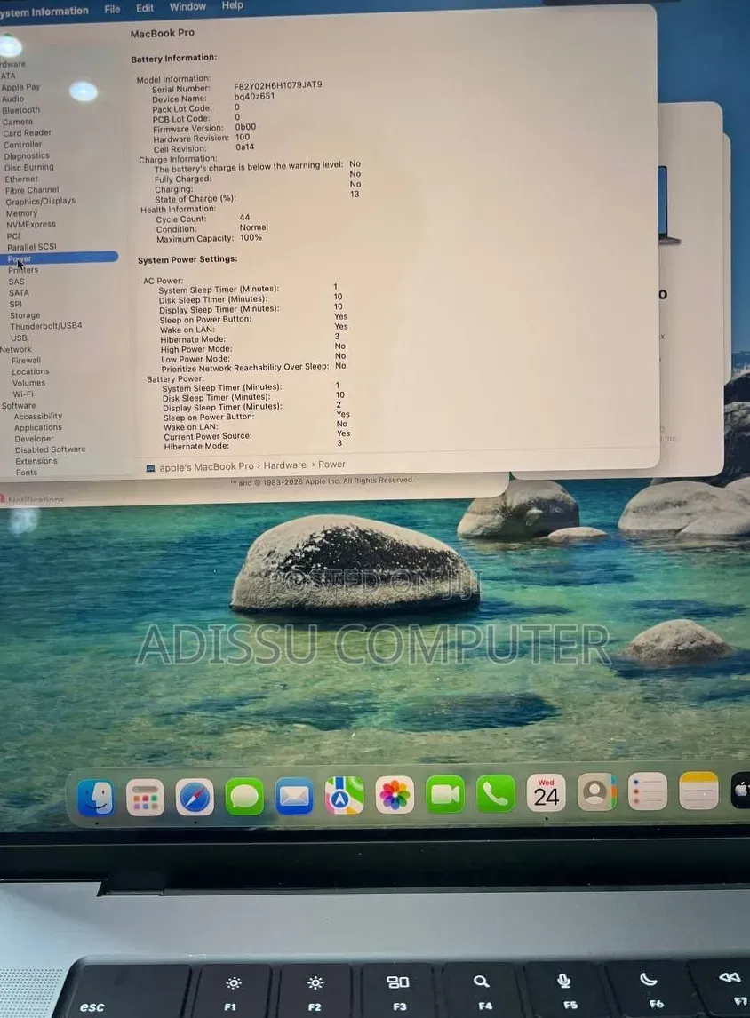Select Volumes under Network

pos(28,382)
